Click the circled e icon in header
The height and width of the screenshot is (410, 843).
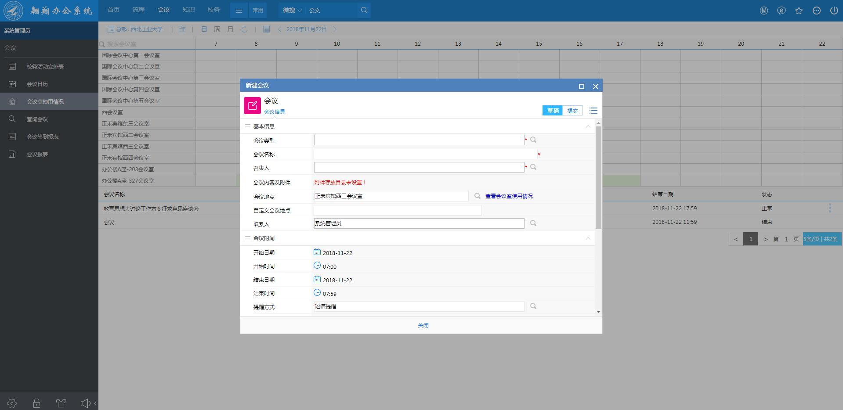point(781,11)
